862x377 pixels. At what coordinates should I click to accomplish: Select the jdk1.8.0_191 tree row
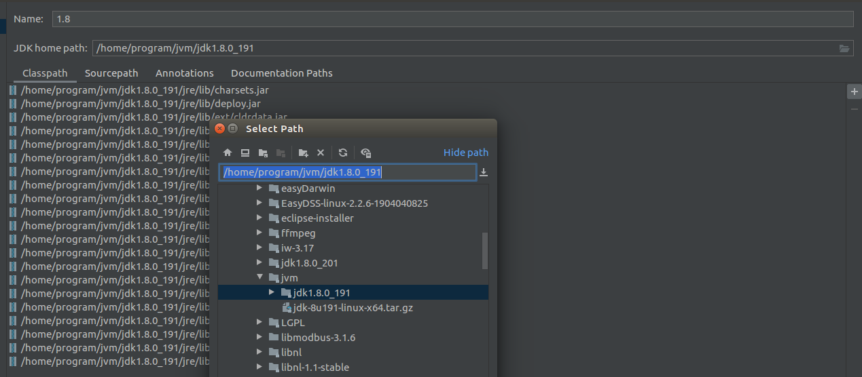coord(353,293)
